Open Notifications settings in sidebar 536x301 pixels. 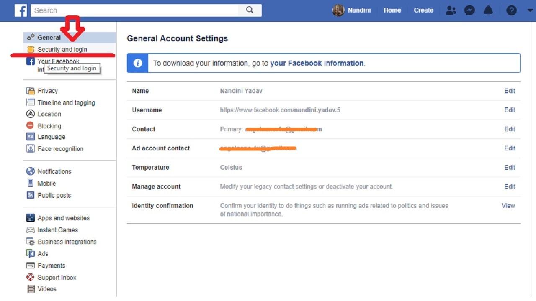54,171
